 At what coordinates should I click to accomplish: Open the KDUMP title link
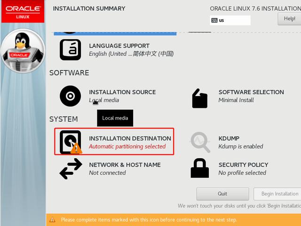click(x=229, y=138)
